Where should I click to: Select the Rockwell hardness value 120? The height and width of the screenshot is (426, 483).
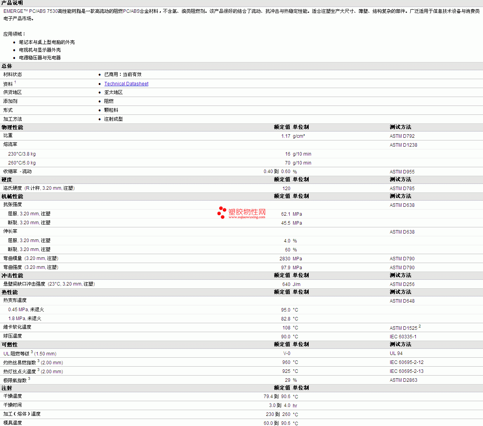pyautogui.click(x=286, y=189)
